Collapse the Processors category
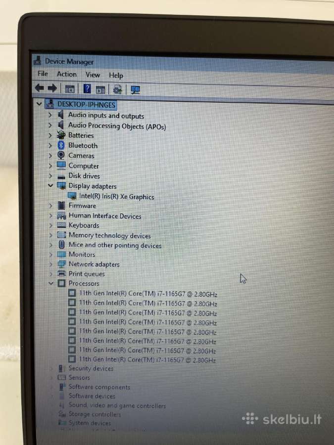This screenshot has height=445, width=334. point(51,283)
